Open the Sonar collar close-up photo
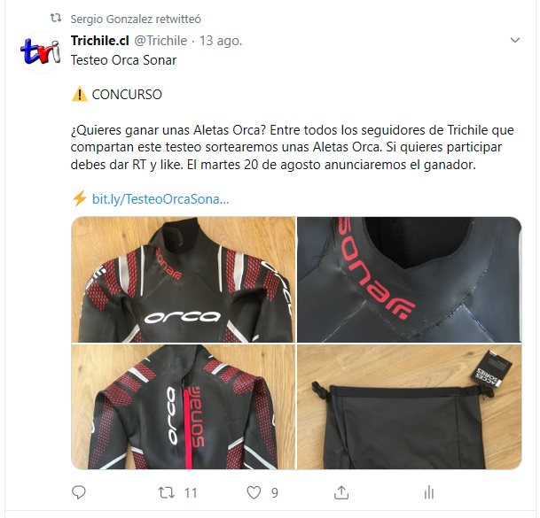540x518 pixels. click(410, 280)
